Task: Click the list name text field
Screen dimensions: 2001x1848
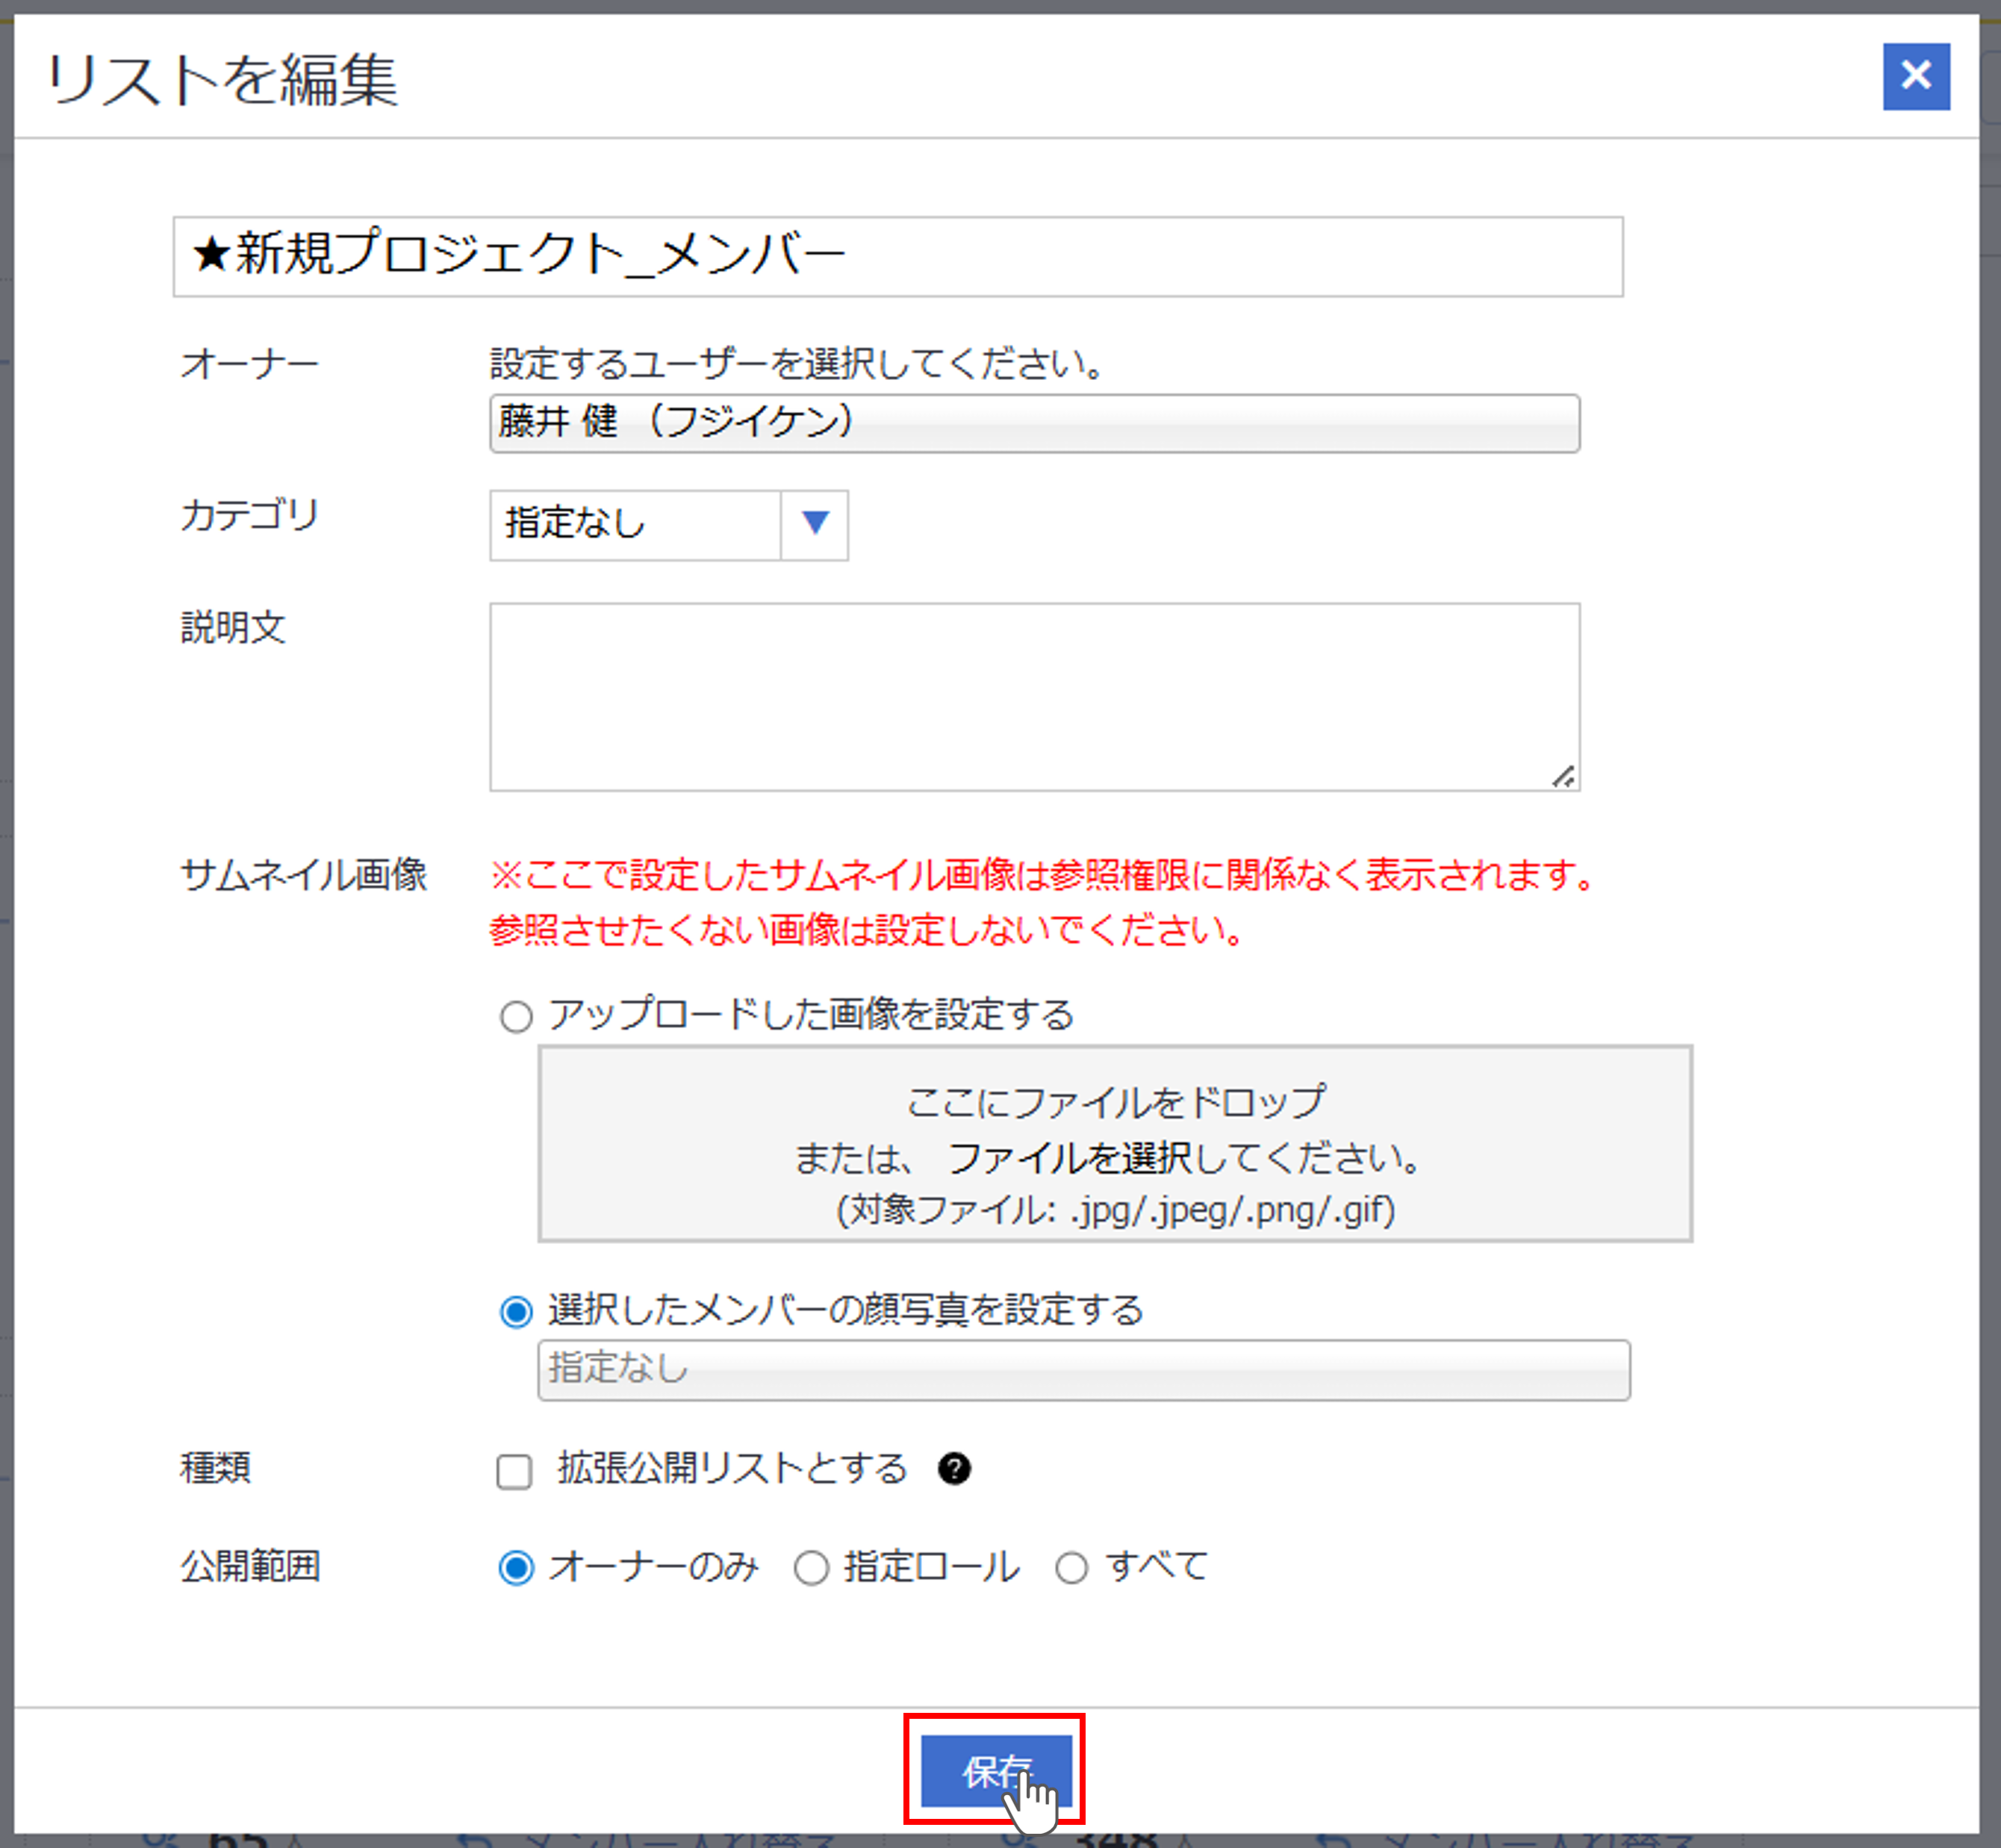Action: (x=897, y=256)
